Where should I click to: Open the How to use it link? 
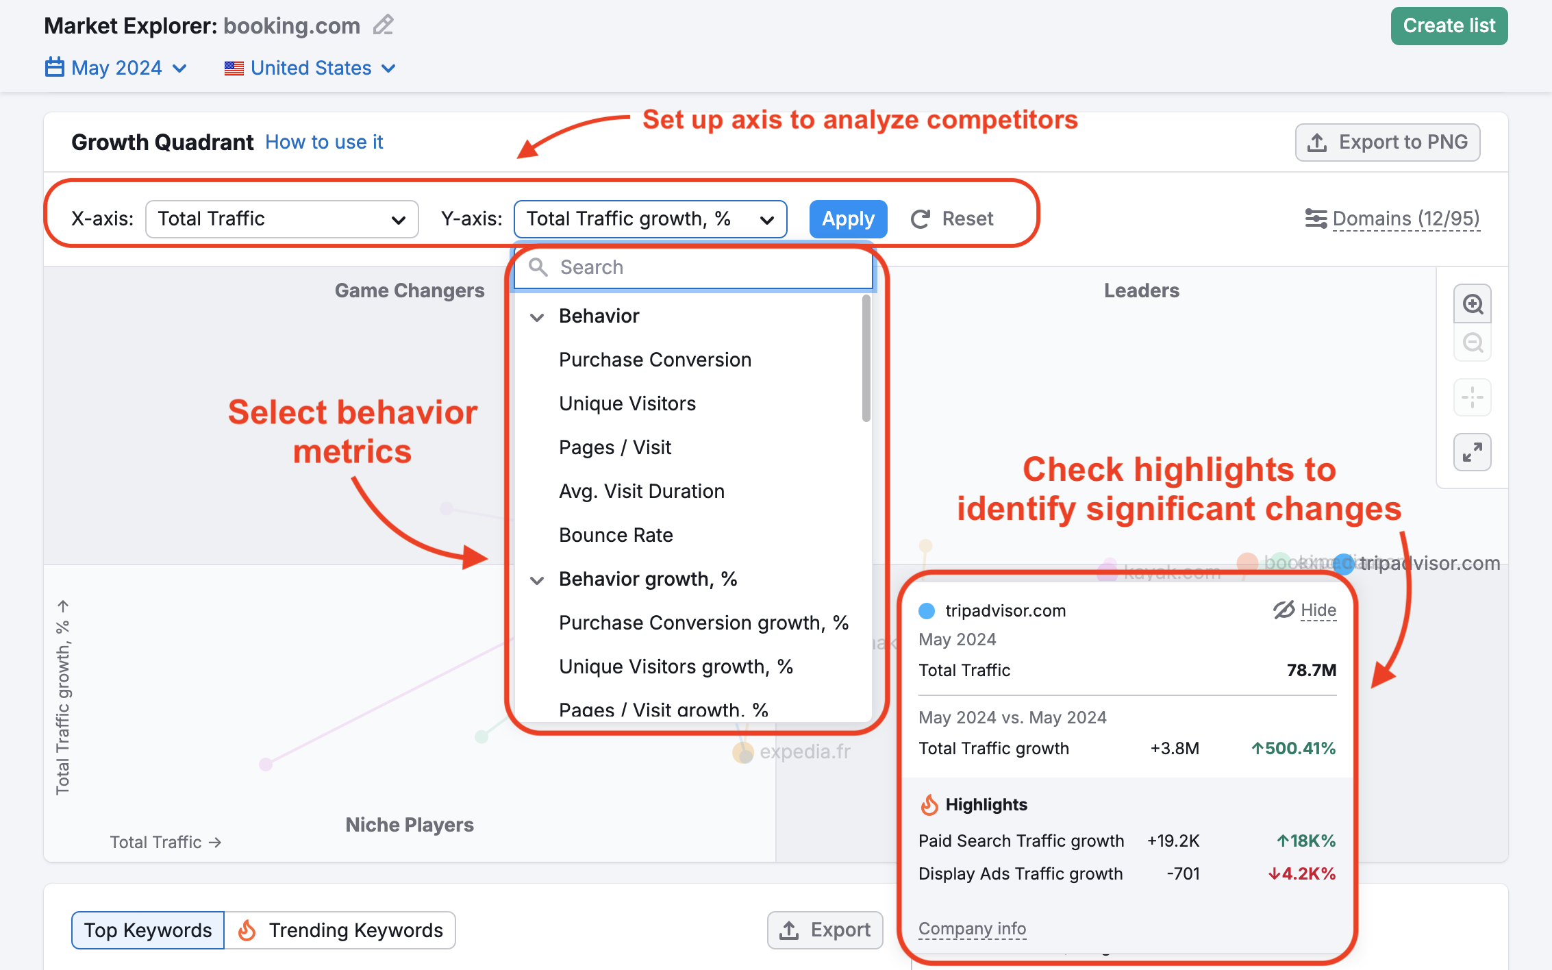tap(324, 142)
